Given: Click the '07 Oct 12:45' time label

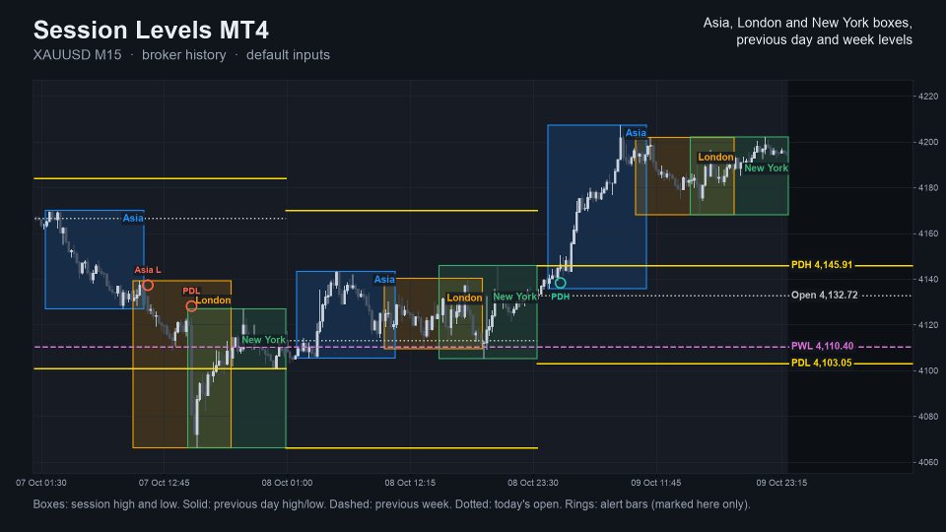Looking at the screenshot, I should (x=165, y=483).
